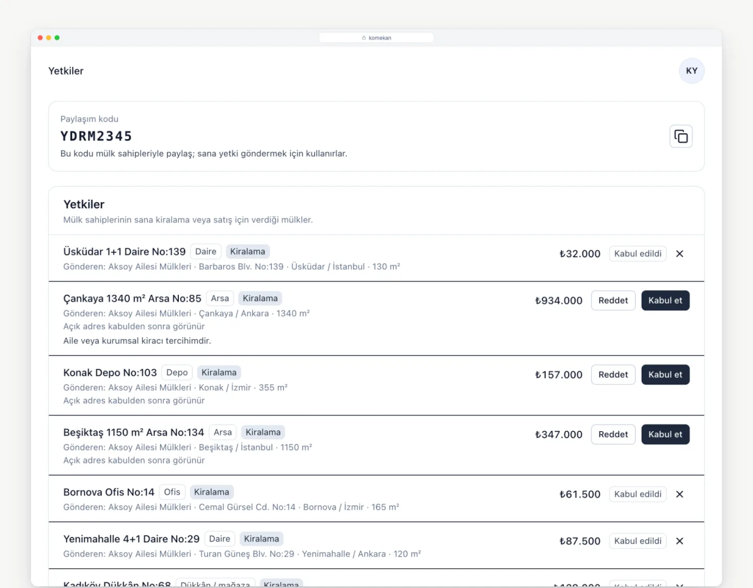This screenshot has width=753, height=588.
Task: Click the Yenimahalle 4+1 Daire No:29 title
Action: [131, 539]
